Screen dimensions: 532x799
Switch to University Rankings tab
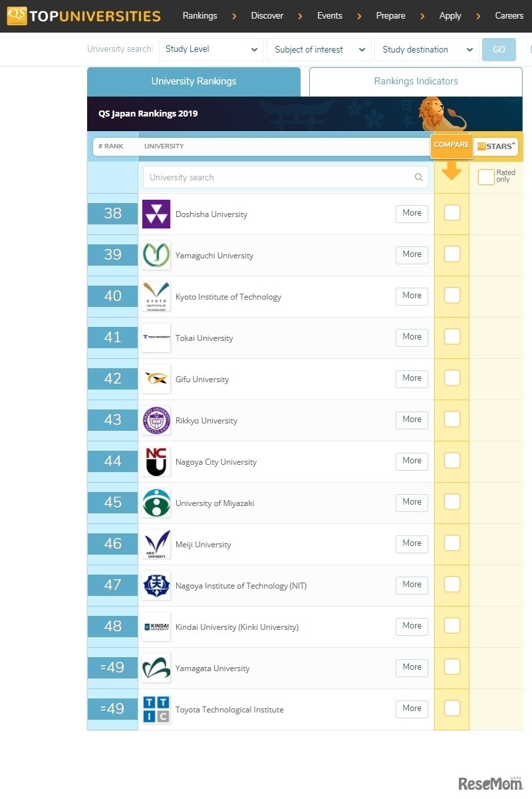[x=194, y=82]
